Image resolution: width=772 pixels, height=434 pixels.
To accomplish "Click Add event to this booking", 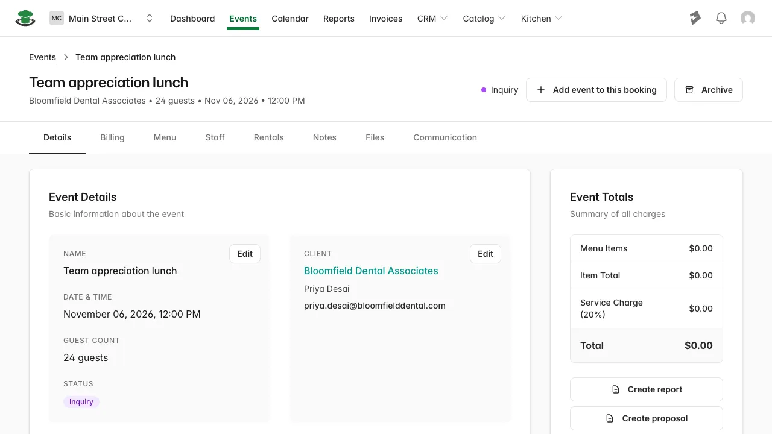I will coord(596,90).
